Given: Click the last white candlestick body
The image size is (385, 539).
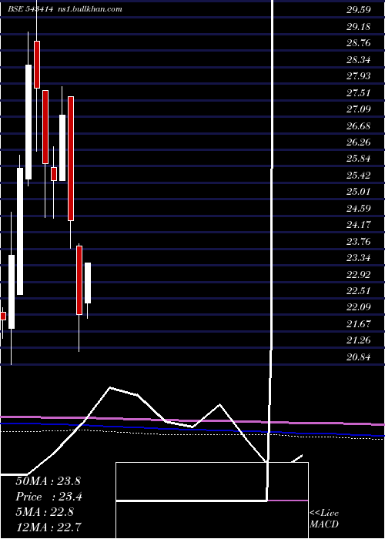Looking at the screenshot, I should click(x=88, y=283).
